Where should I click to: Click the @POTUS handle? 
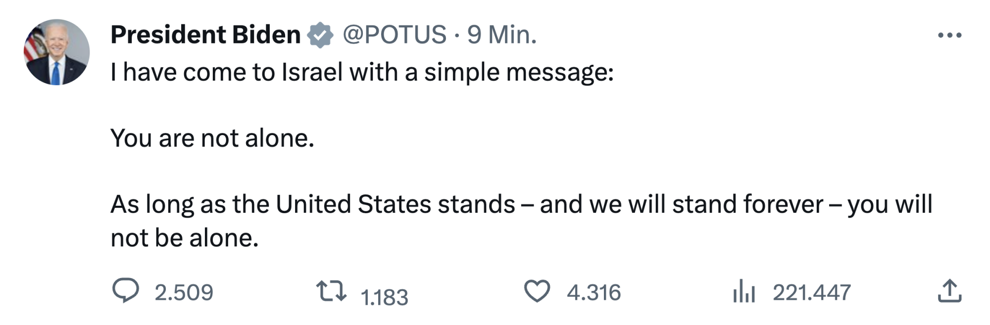tap(395, 35)
